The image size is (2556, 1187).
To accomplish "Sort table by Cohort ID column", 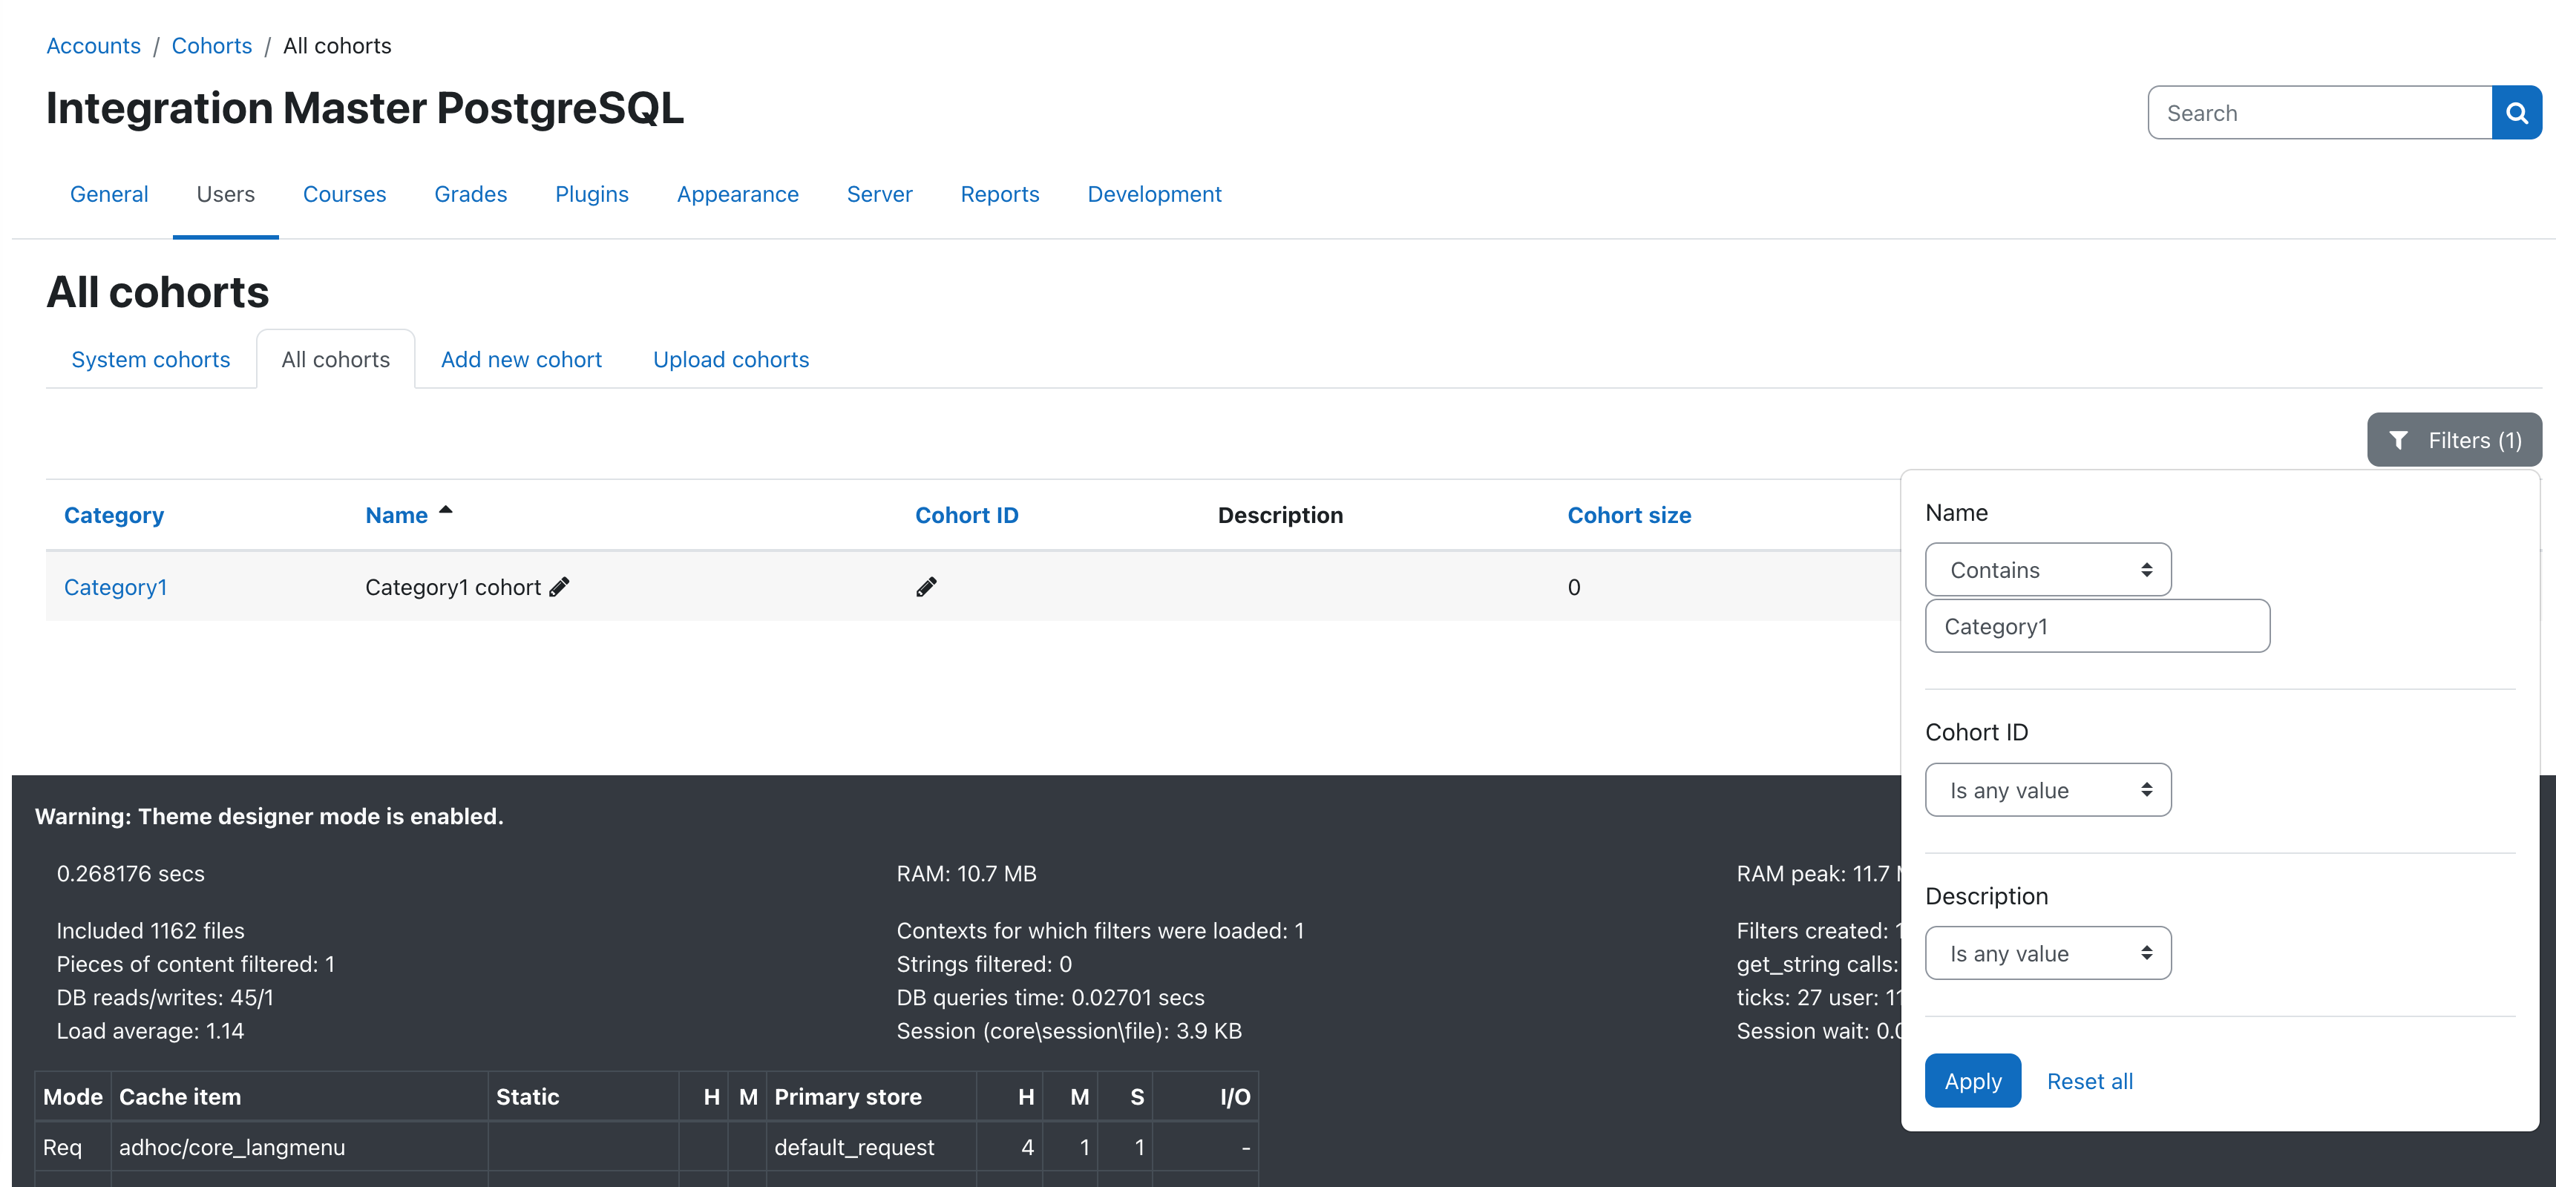I will pos(966,516).
